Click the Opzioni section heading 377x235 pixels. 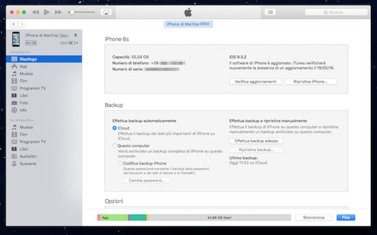point(114,201)
